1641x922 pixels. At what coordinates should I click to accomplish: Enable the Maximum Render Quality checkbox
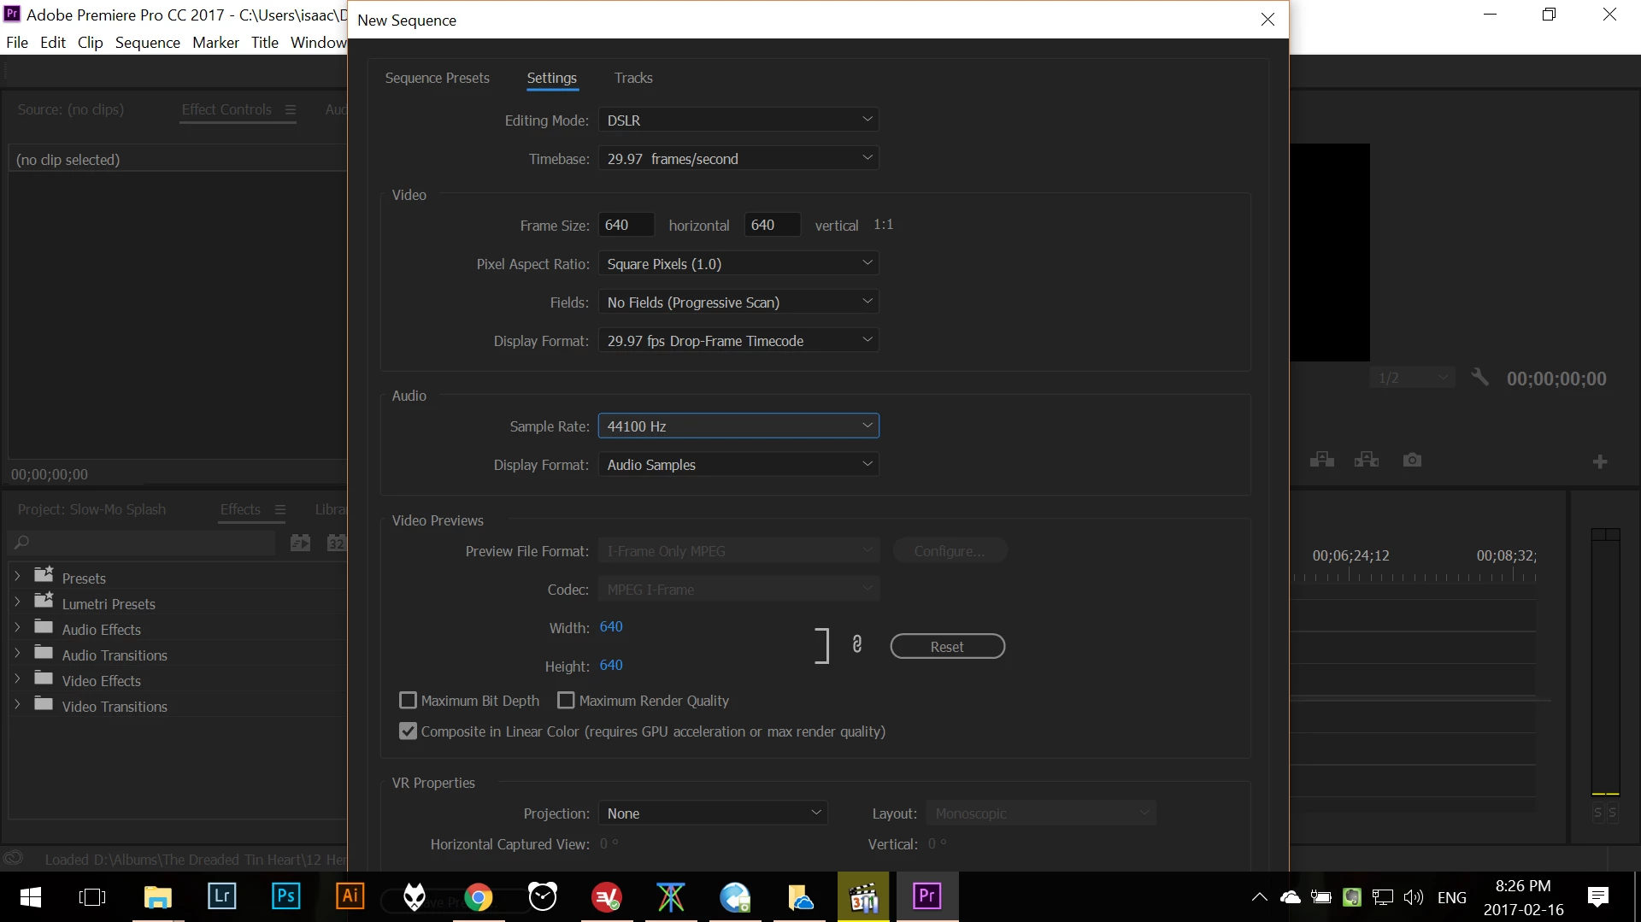tap(566, 701)
